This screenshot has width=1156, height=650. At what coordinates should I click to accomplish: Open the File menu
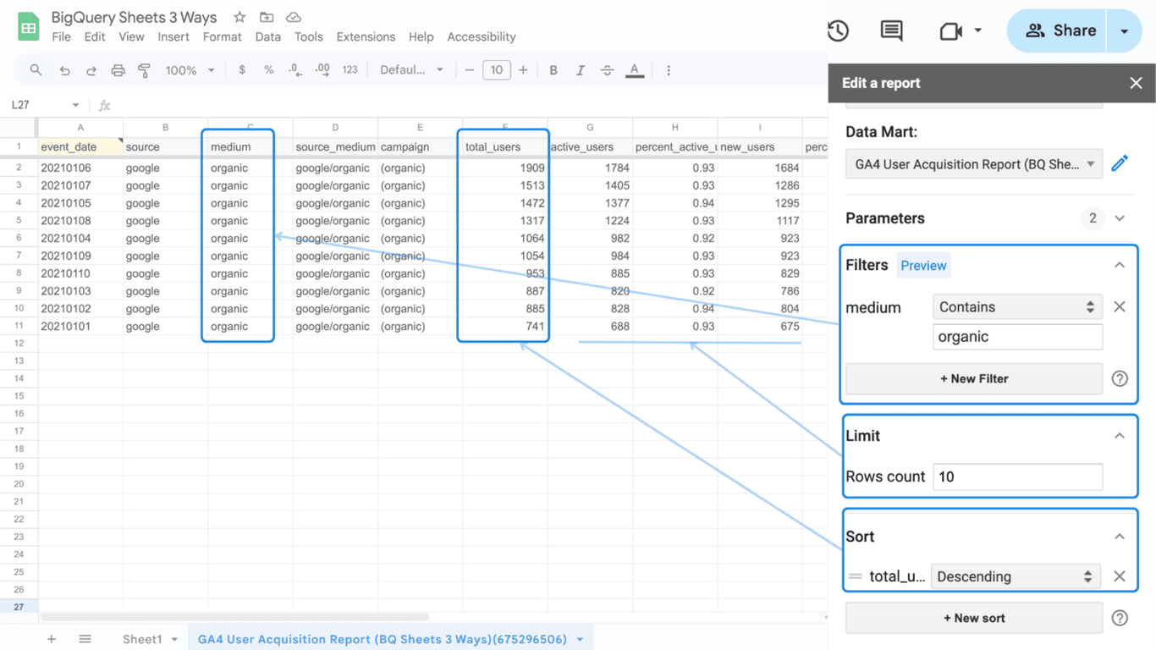(61, 36)
